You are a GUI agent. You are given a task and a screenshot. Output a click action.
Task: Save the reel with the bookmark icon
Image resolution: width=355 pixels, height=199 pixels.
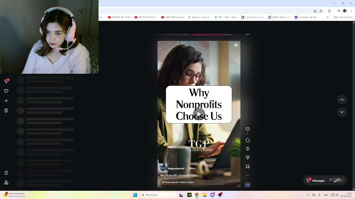248,166
